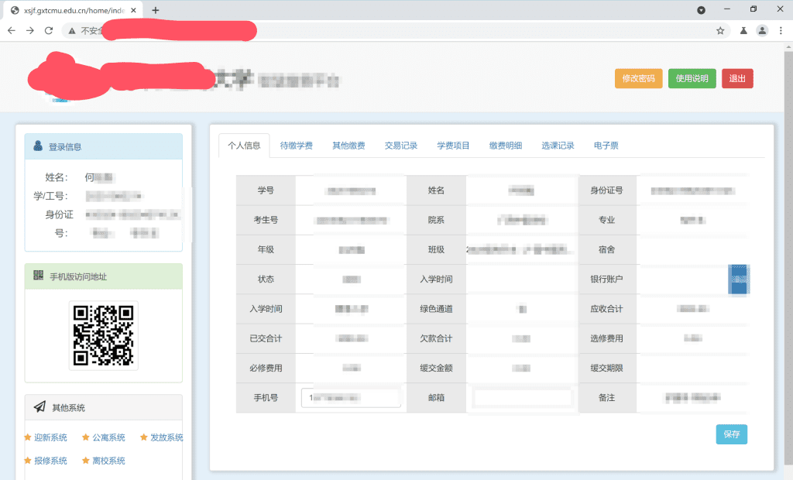Click the 应收合计 label cell
This screenshot has width=793, height=480.
607,309
